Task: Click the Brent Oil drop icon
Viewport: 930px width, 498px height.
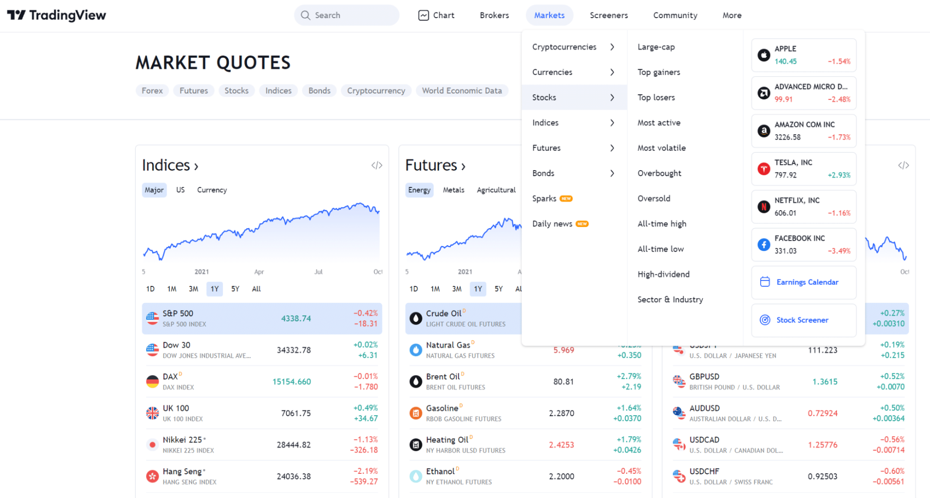Action: [x=415, y=382]
